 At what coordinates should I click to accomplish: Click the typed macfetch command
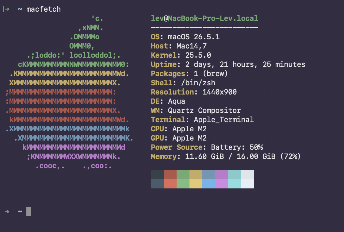tap(44, 9)
